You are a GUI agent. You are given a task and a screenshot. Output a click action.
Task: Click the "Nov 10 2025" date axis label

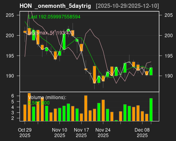coord(59,132)
